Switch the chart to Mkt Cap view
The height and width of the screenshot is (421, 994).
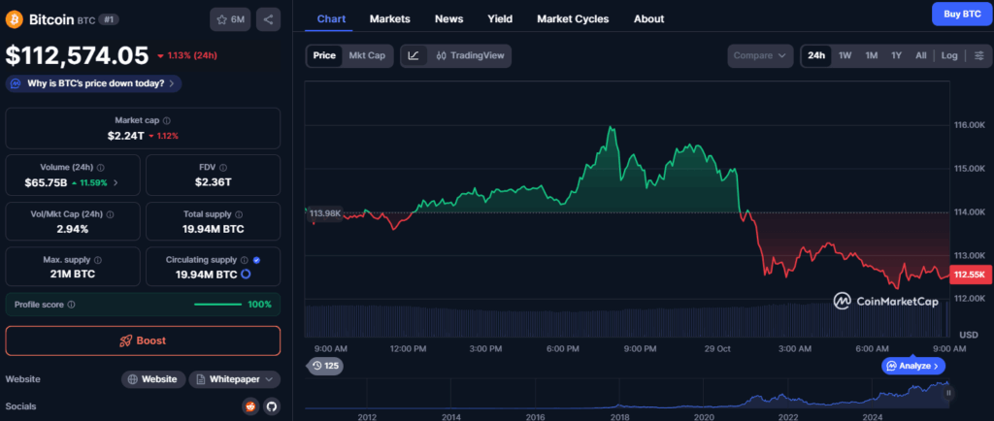(x=367, y=55)
